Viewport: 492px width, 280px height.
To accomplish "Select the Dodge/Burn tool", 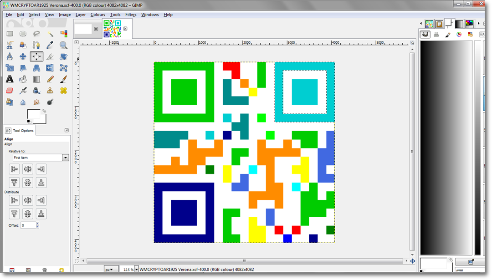I will click(x=50, y=102).
